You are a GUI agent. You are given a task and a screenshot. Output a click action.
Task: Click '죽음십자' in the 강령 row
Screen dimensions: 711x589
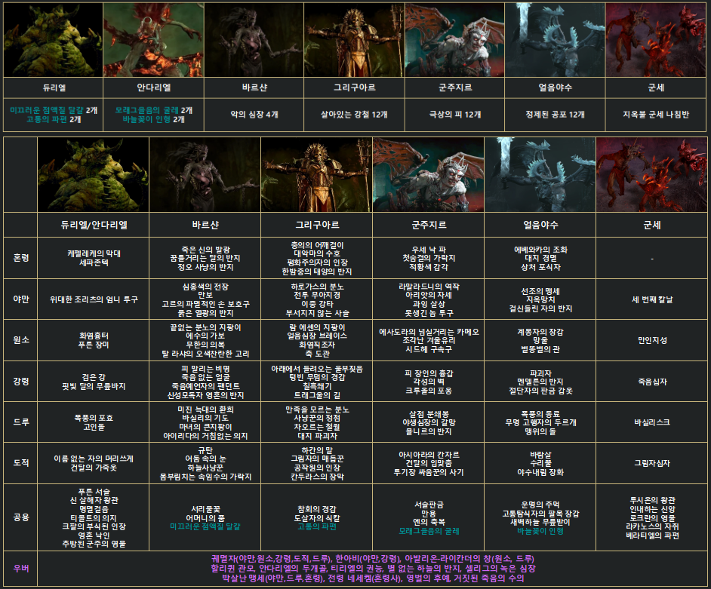[652, 382]
